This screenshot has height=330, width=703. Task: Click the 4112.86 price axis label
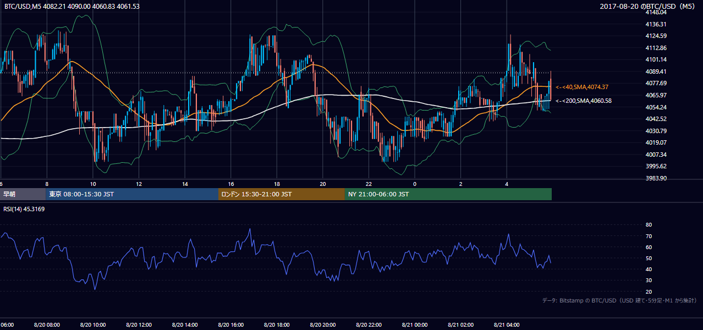coord(656,48)
